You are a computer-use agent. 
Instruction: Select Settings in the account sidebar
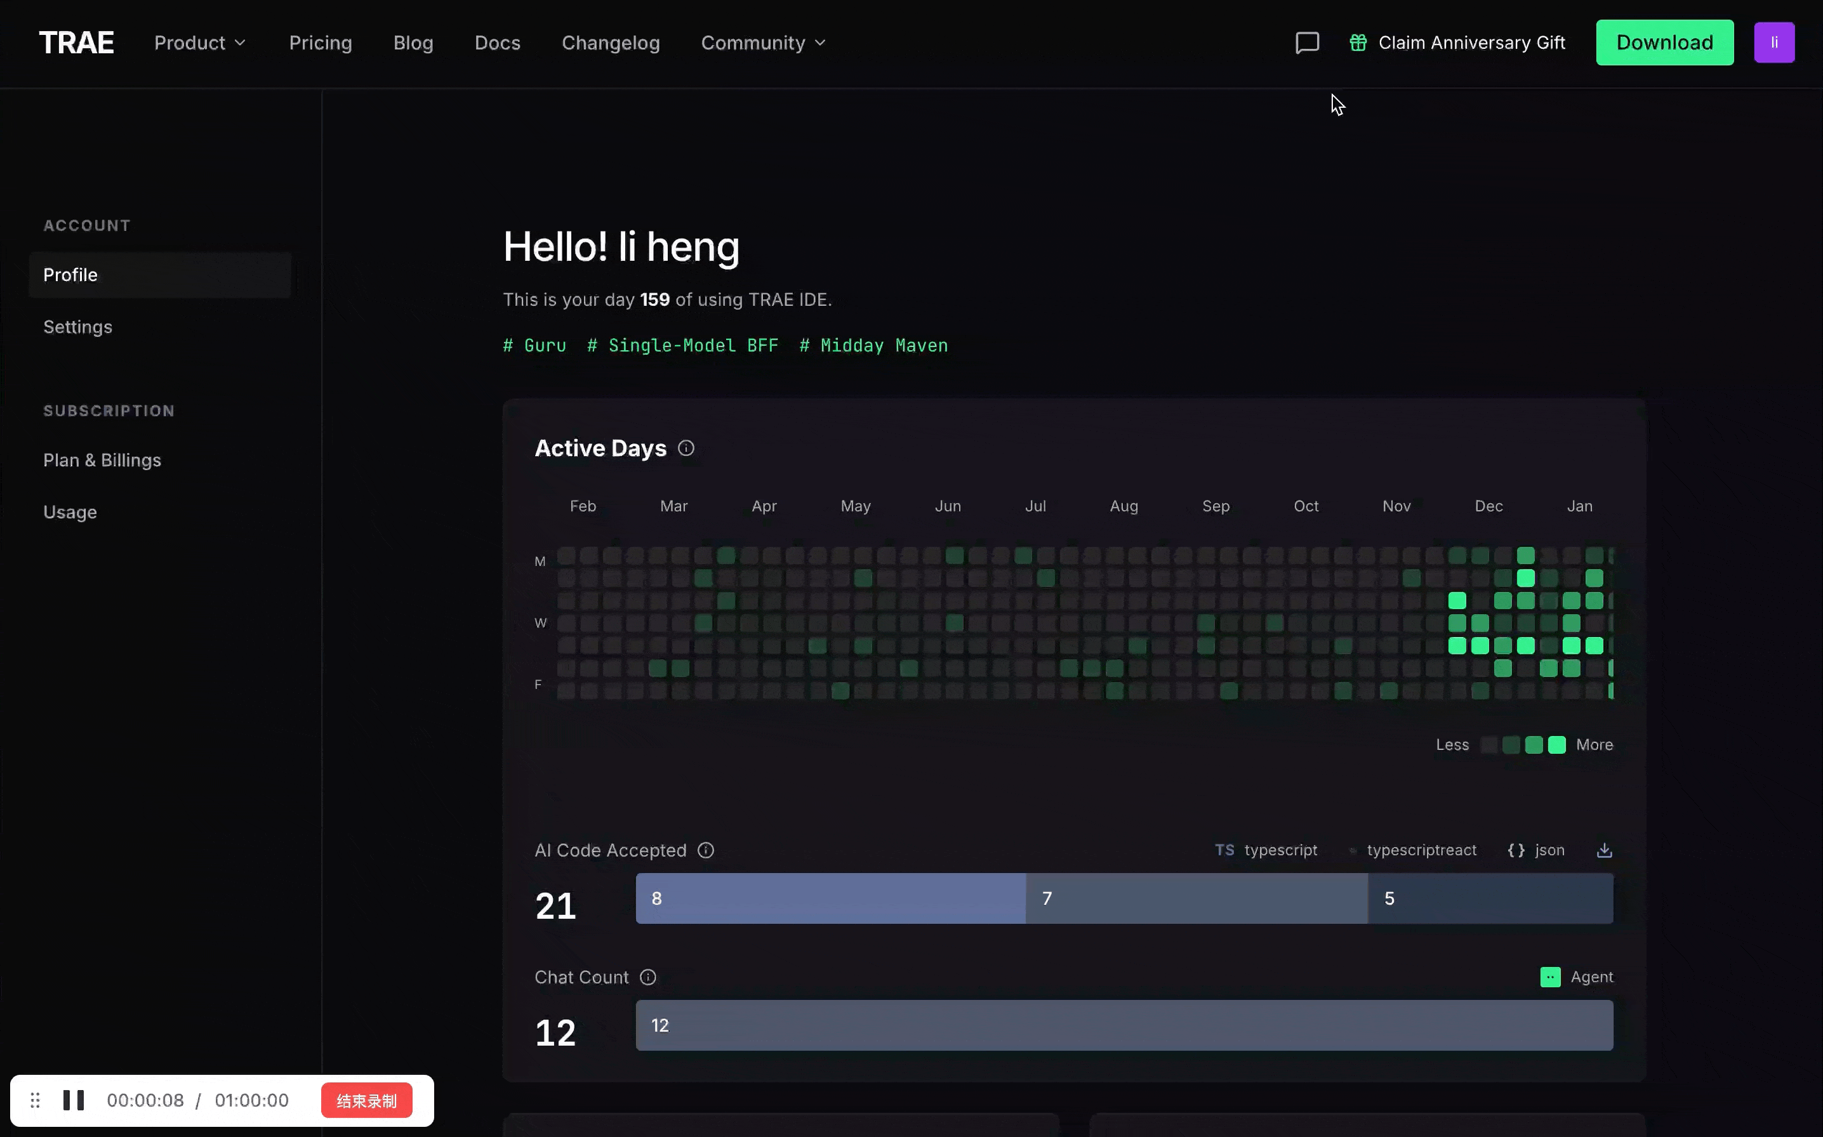click(77, 327)
